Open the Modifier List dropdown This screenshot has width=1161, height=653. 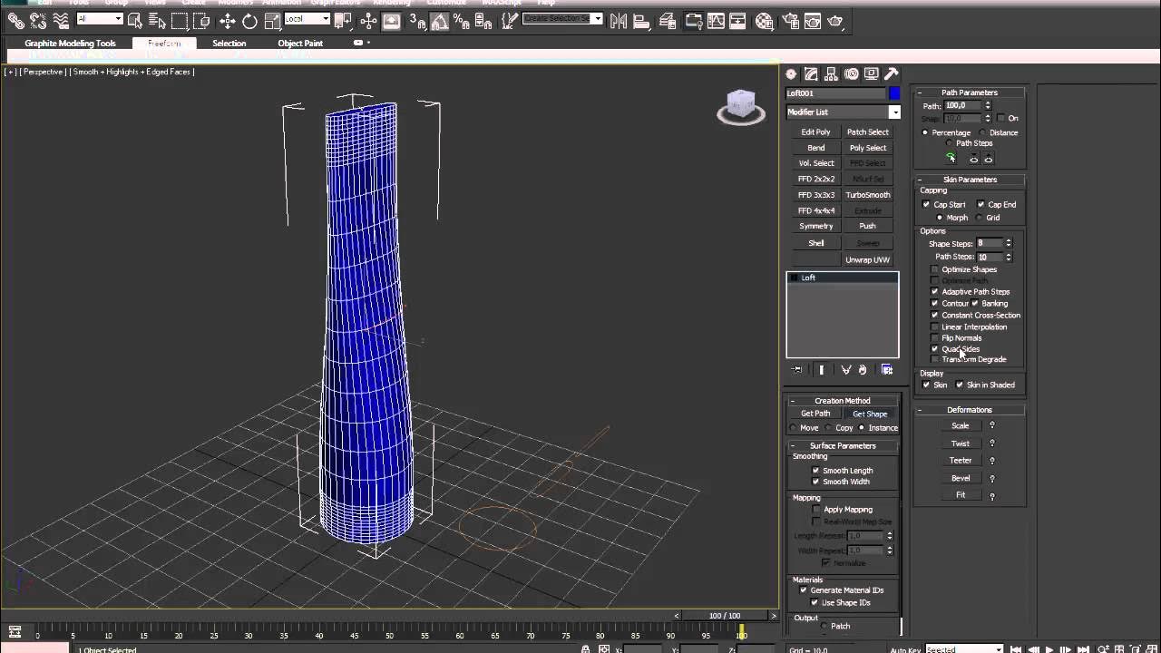(843, 112)
